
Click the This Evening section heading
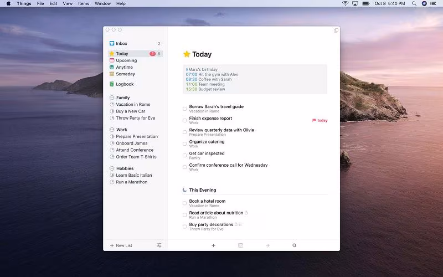tap(203, 190)
